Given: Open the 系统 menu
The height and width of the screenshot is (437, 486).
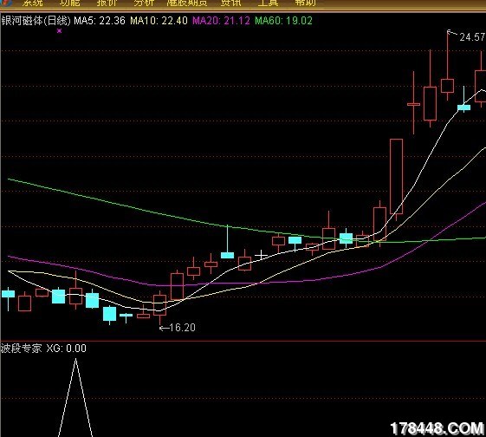Looking at the screenshot, I should [x=33, y=3].
